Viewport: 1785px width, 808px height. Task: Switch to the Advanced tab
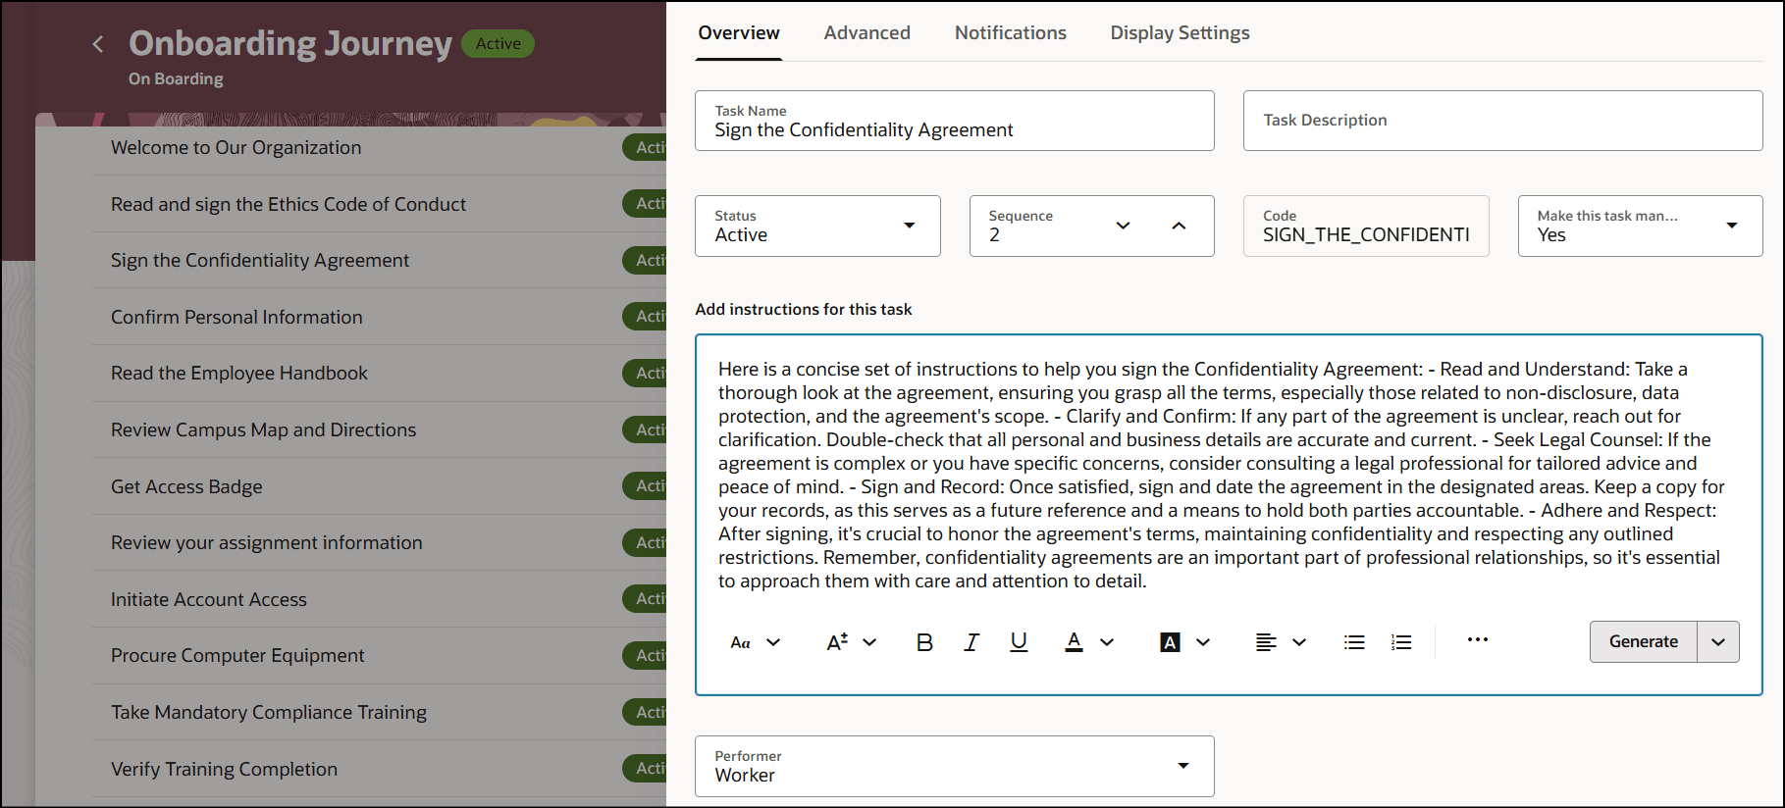[x=867, y=32]
